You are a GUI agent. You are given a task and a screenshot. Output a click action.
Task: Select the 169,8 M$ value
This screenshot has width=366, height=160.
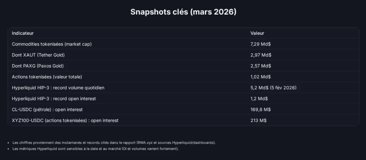click(261, 109)
